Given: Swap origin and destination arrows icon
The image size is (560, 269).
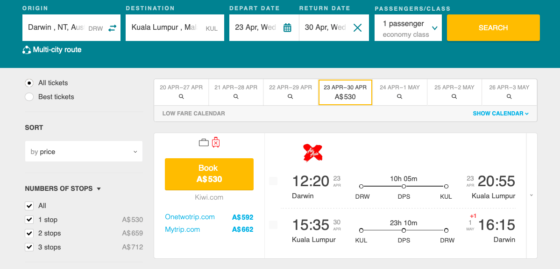Looking at the screenshot, I should (x=113, y=28).
